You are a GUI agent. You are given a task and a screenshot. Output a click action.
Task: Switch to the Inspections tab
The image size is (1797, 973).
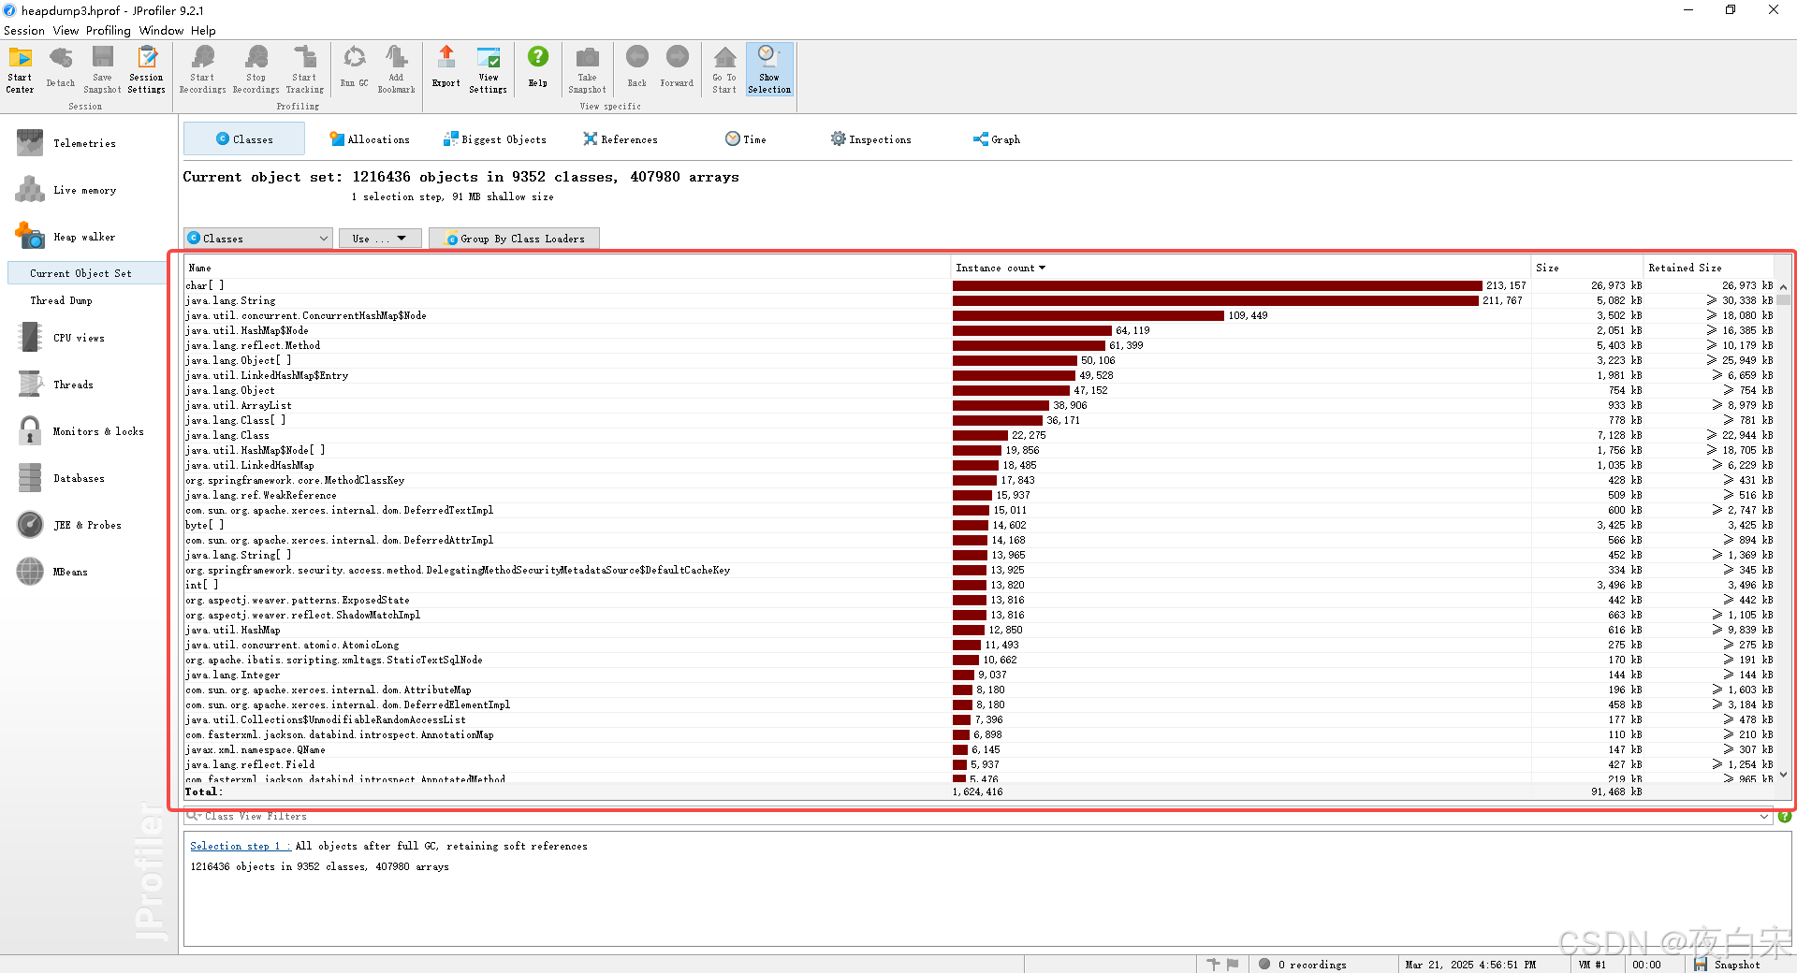tap(871, 139)
